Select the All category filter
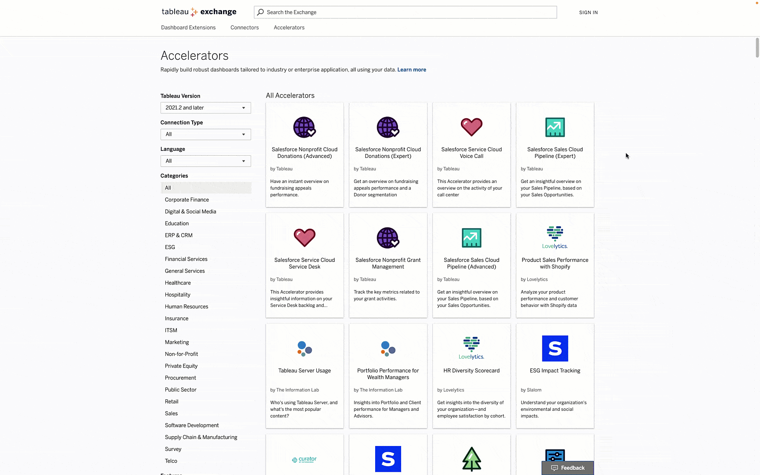This screenshot has width=760, height=475. point(206,188)
